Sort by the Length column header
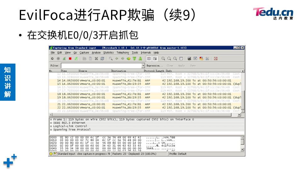This screenshot has width=302, height=170. pyautogui.click(x=161, y=71)
